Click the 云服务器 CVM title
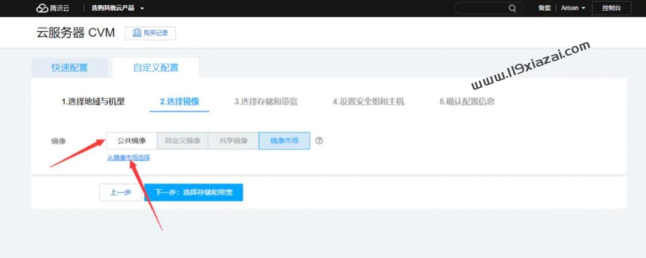646x258 pixels. click(76, 33)
